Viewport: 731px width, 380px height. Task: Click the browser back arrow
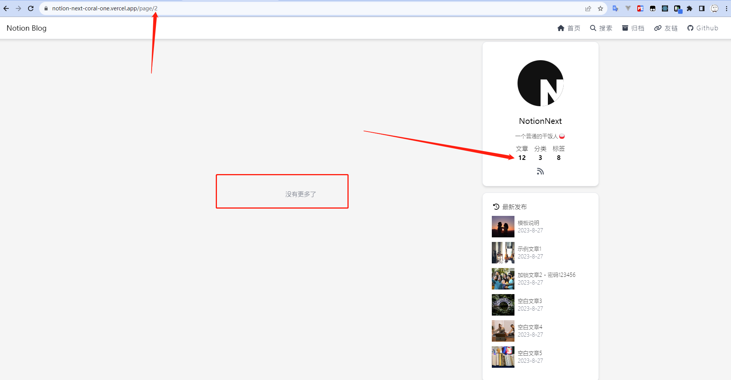(6, 8)
